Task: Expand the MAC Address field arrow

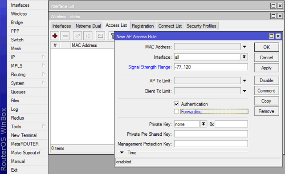Action: coord(244,47)
